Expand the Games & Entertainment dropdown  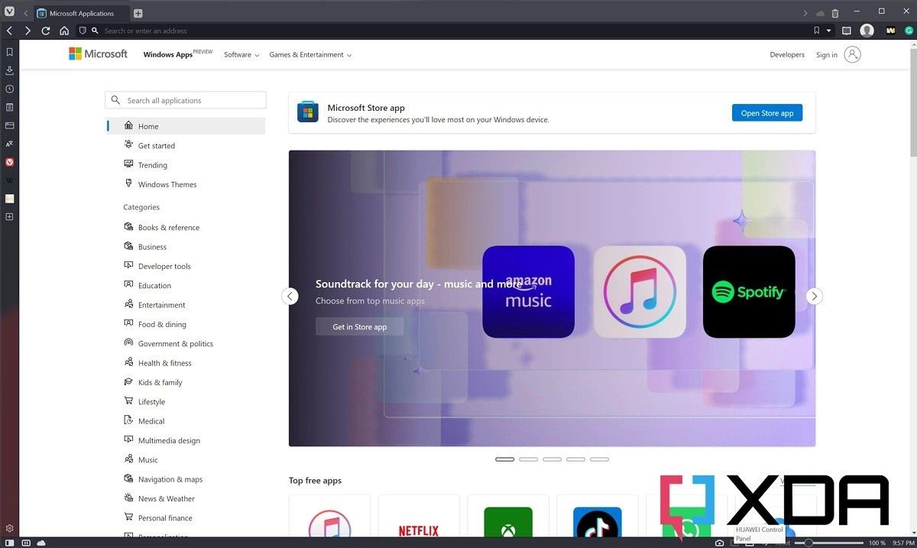tap(310, 55)
